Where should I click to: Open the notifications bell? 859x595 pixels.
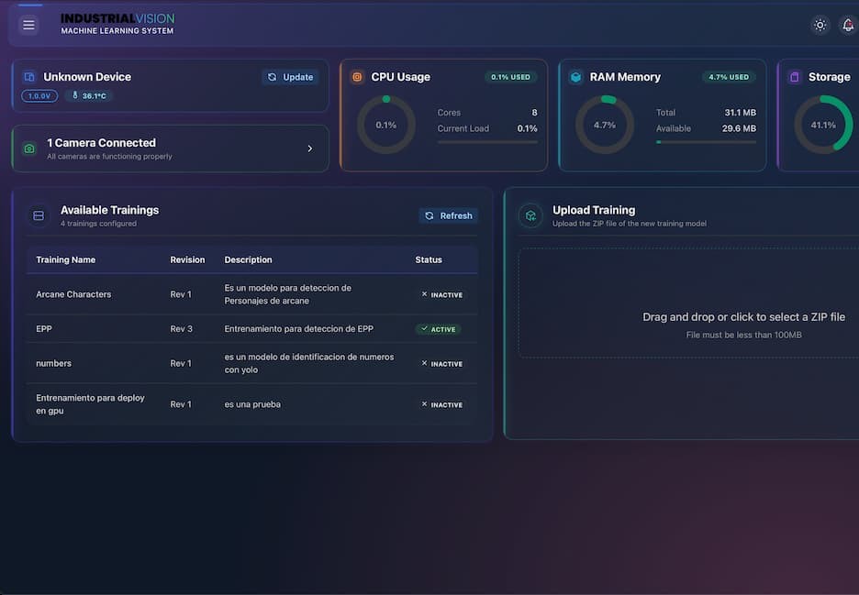848,25
